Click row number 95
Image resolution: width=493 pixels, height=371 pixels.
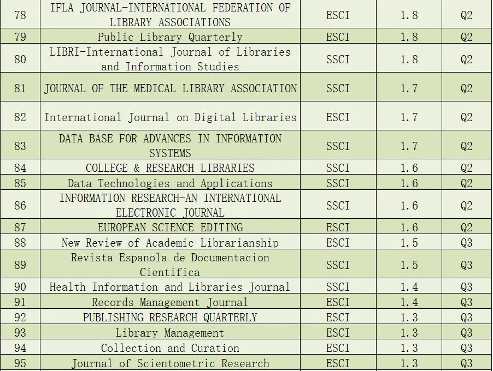click(20, 363)
